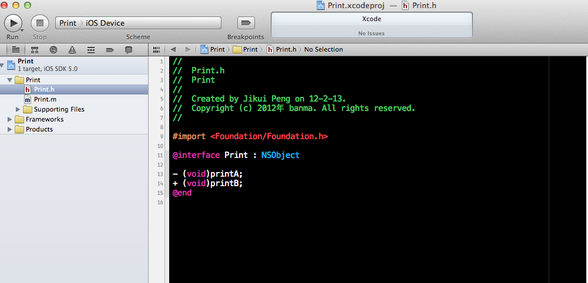Show the Symbol navigator
Viewport: 588px width, 283px height.
coord(35,49)
